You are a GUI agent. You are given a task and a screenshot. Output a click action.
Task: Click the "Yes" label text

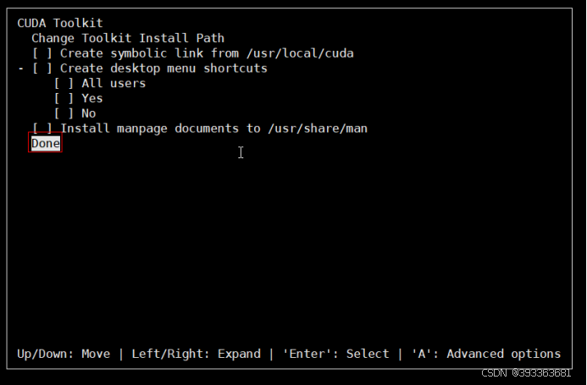(x=92, y=98)
